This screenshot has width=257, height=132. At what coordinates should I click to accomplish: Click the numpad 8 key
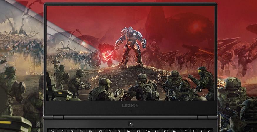click(x=193, y=131)
